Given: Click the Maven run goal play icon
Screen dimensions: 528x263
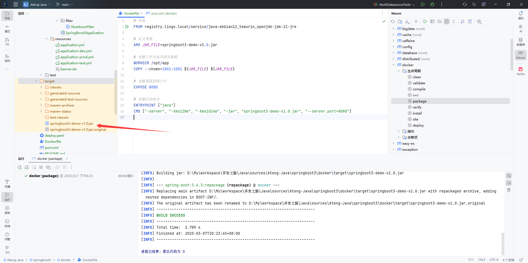Looking at the screenshot, I should pos(425,21).
